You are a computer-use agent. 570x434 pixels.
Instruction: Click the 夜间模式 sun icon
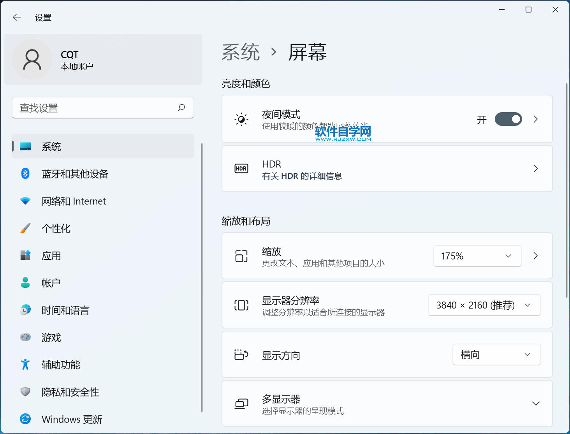[x=241, y=119]
